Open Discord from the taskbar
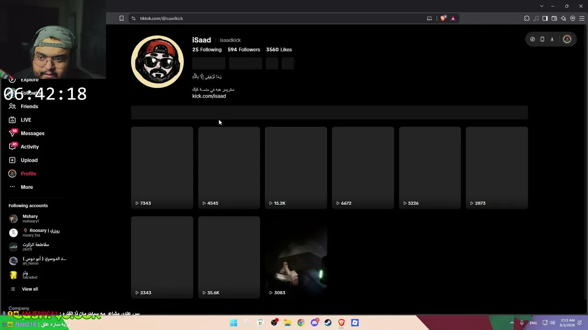The width and height of the screenshot is (588, 330). 315,323
